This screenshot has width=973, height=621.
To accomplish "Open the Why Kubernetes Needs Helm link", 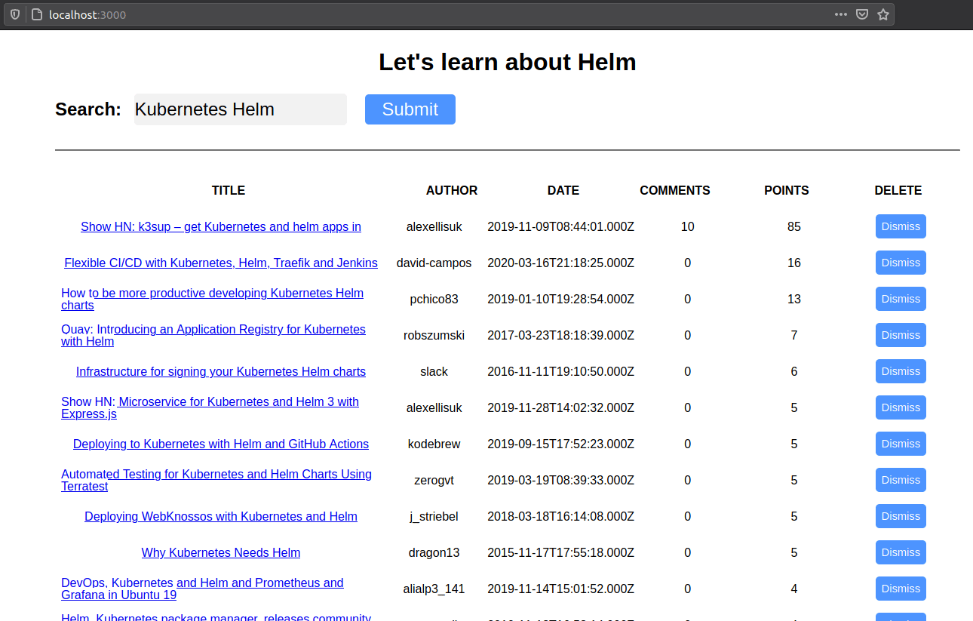I will coord(220,552).
